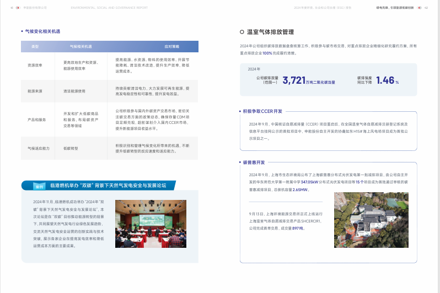Click the red logo beside page number 42
The width and height of the screenshot is (440, 293).
coord(419,8)
